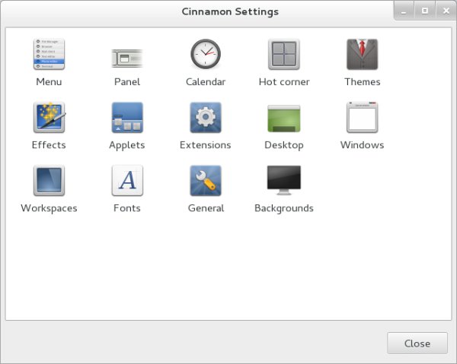The image size is (457, 364).
Task: Open the Hot corner settings icon
Action: tap(284, 55)
